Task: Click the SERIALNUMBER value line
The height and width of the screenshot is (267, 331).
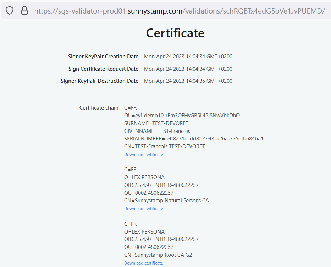Action: click(x=194, y=139)
